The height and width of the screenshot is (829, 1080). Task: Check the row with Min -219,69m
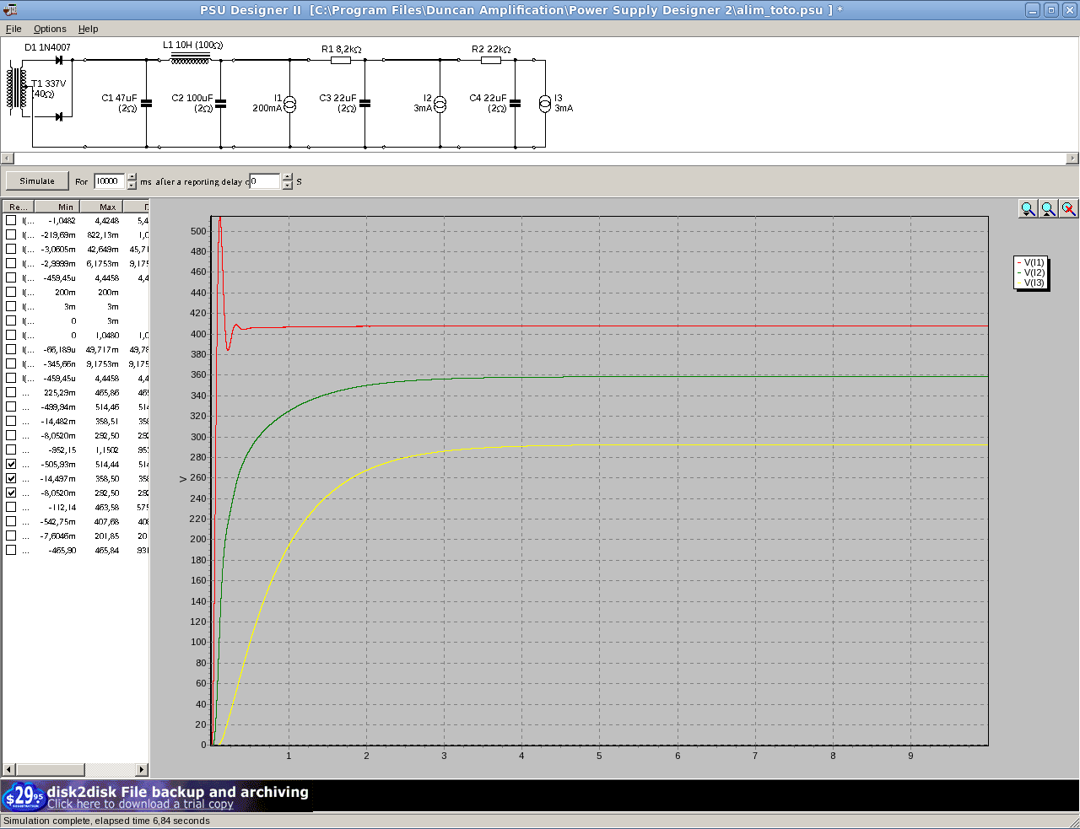[11, 234]
